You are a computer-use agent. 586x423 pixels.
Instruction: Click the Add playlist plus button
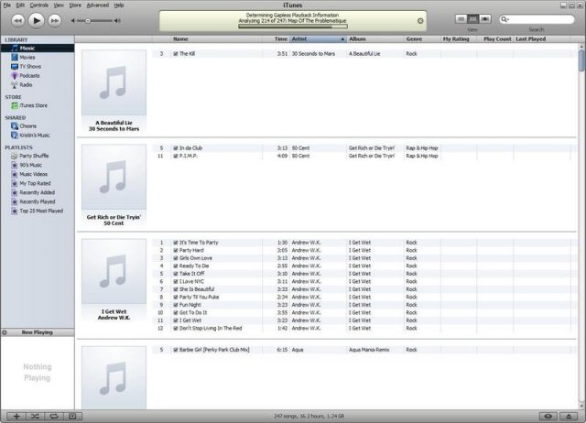tap(16, 417)
